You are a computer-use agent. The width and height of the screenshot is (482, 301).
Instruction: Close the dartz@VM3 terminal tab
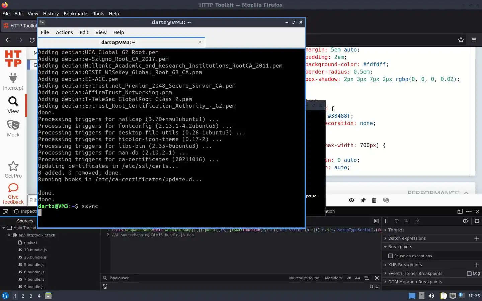(x=200, y=42)
